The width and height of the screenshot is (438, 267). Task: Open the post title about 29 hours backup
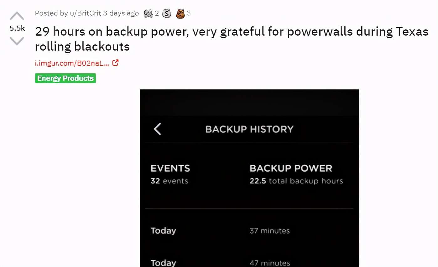(x=231, y=39)
